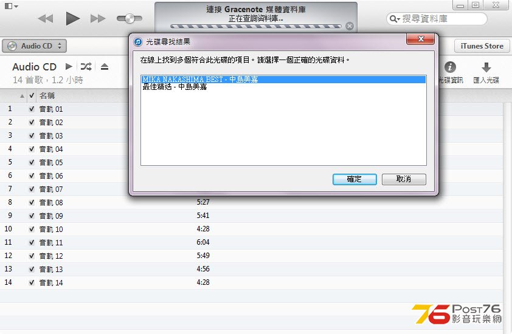
Task: Click the iTunes icon in dialog title
Action: coord(138,42)
